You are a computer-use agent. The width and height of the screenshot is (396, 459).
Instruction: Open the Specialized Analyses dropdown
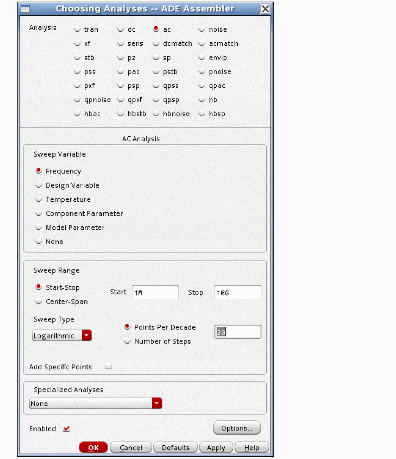click(x=95, y=403)
